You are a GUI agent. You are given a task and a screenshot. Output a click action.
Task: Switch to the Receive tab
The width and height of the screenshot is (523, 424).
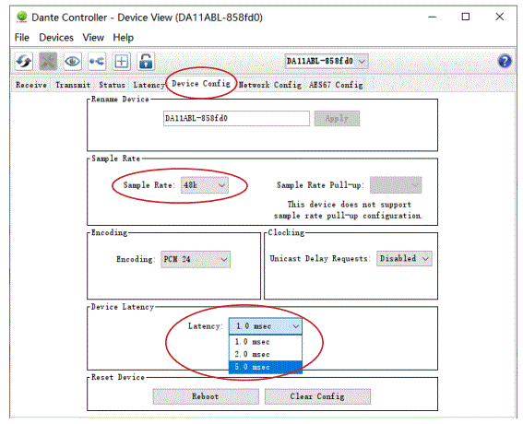coord(31,85)
